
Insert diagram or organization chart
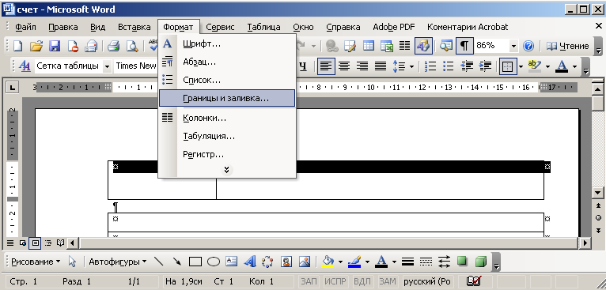pos(267,262)
